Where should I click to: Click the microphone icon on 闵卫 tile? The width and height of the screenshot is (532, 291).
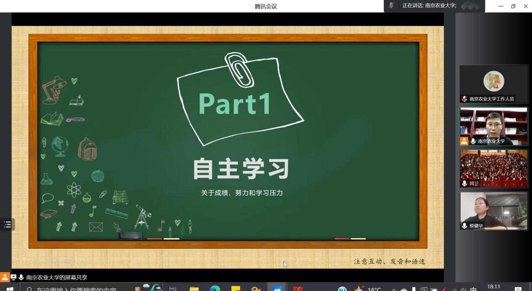[x=464, y=184]
